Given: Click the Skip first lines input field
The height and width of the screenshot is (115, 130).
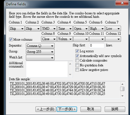Looking at the screenshot, I should 97,45.
